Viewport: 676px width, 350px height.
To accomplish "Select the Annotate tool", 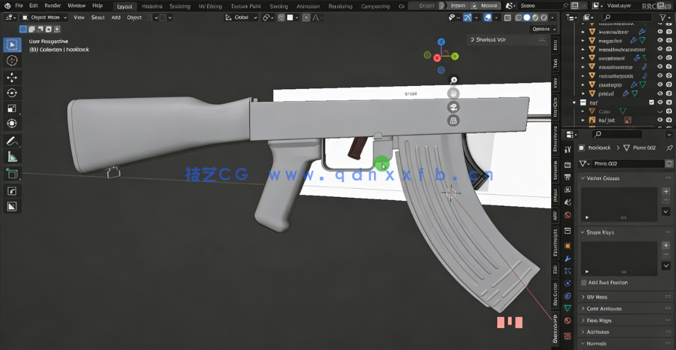I will coord(12,140).
